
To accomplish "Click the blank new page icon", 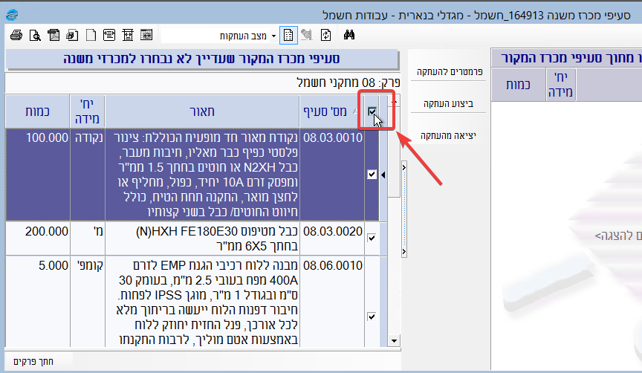I will (91, 35).
